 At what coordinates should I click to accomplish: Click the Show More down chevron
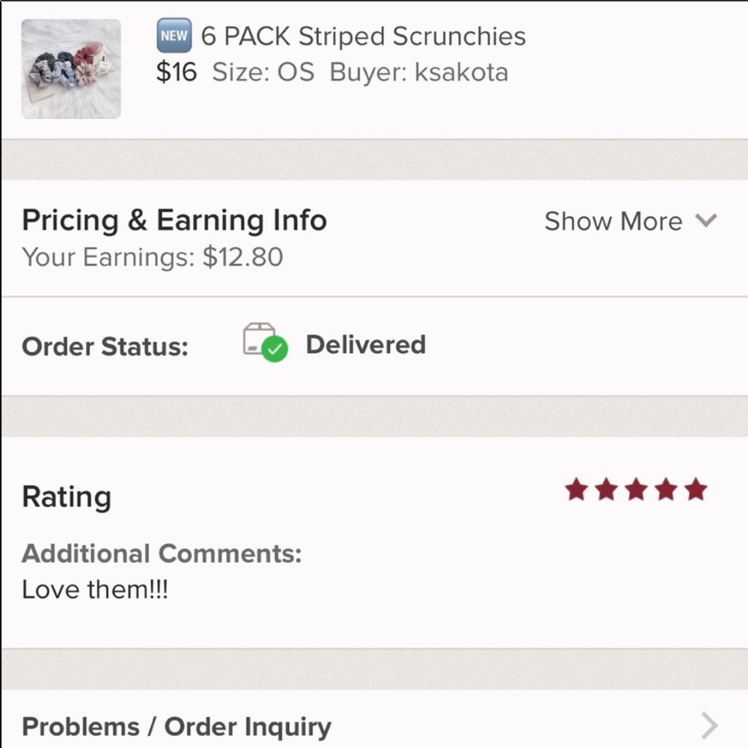pyautogui.click(x=706, y=221)
